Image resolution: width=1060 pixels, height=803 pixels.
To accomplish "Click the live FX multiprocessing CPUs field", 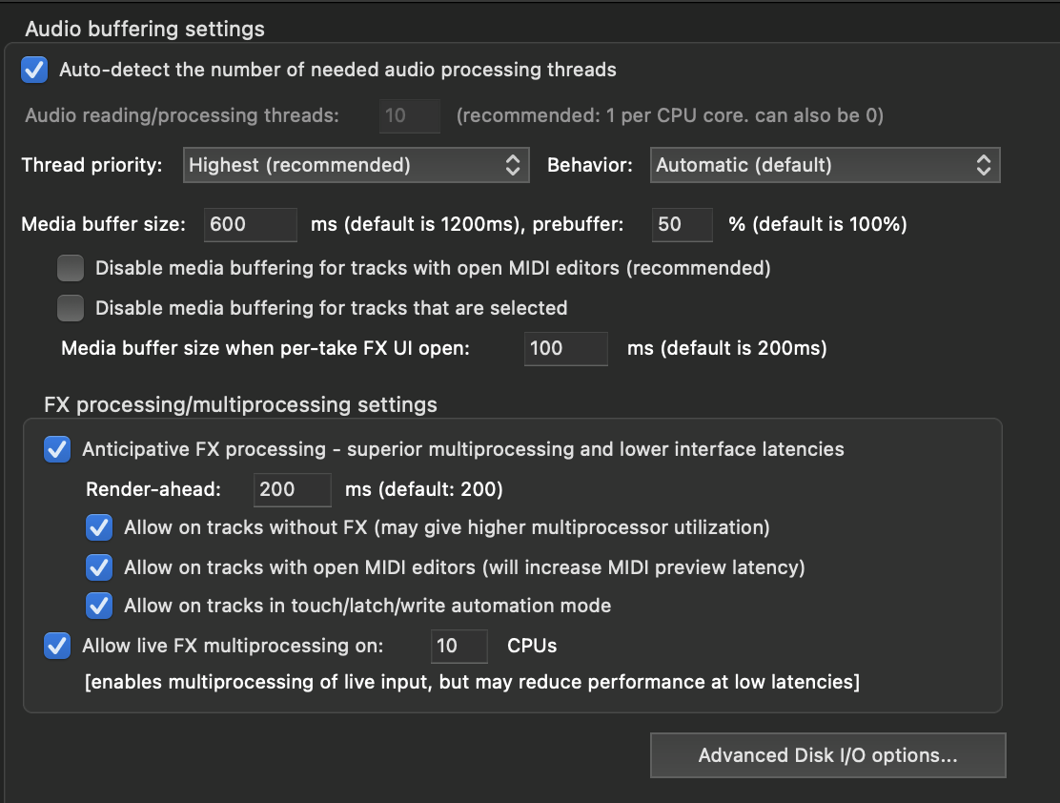I will [459, 646].
